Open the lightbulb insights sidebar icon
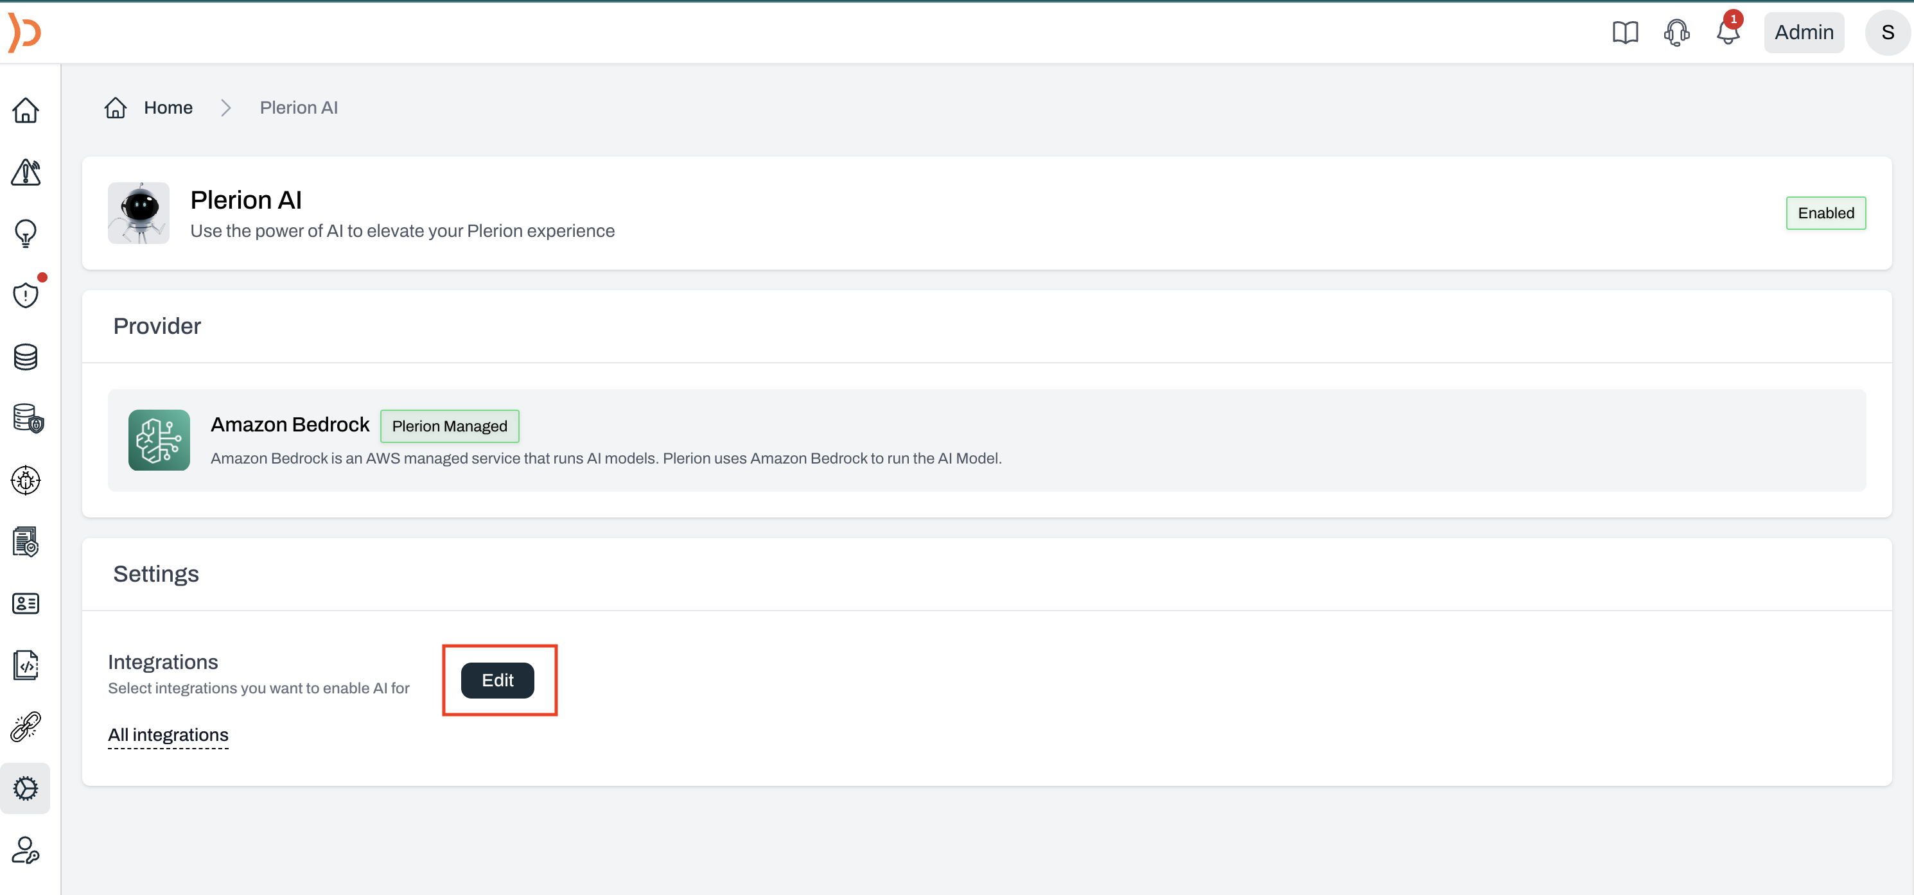 click(x=25, y=233)
